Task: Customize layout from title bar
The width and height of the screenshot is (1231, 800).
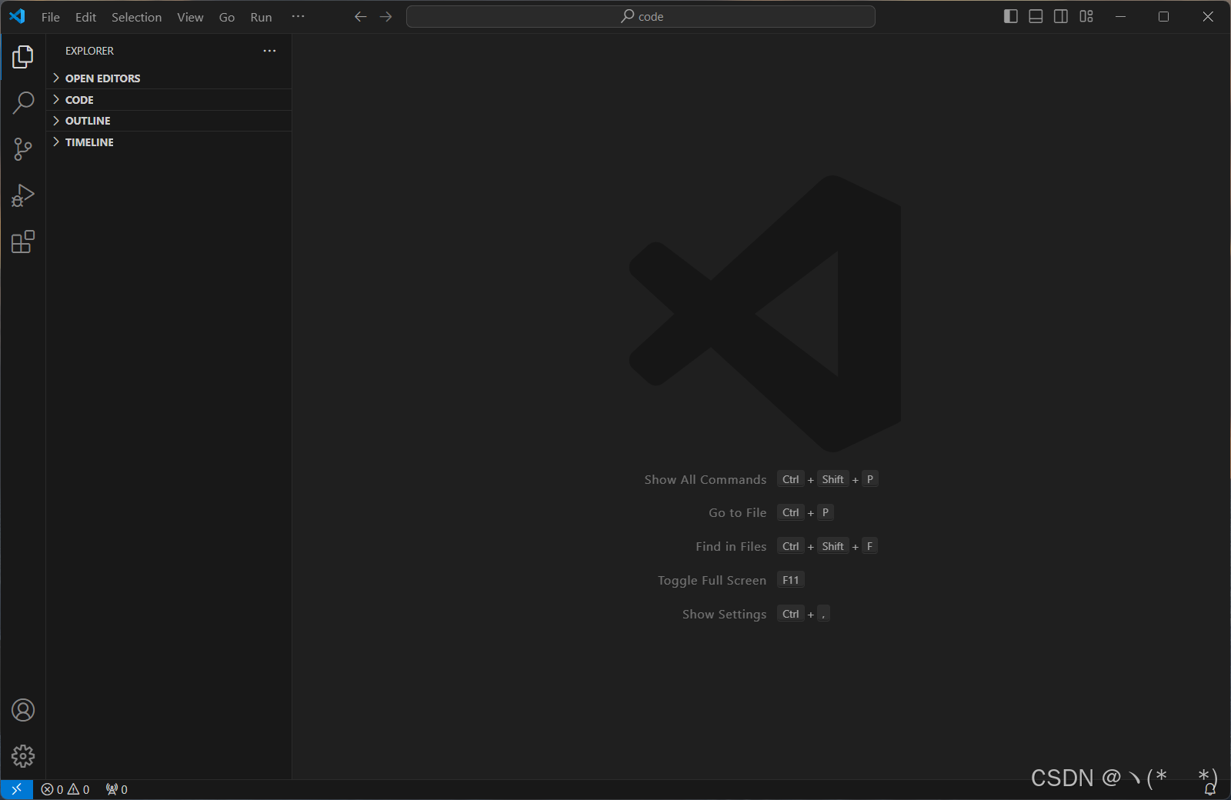Action: 1086,16
